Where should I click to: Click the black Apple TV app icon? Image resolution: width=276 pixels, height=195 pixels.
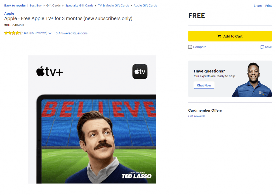click(x=140, y=72)
